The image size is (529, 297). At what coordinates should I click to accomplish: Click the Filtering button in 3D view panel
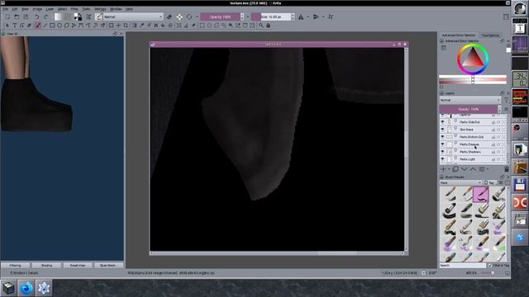15,266
